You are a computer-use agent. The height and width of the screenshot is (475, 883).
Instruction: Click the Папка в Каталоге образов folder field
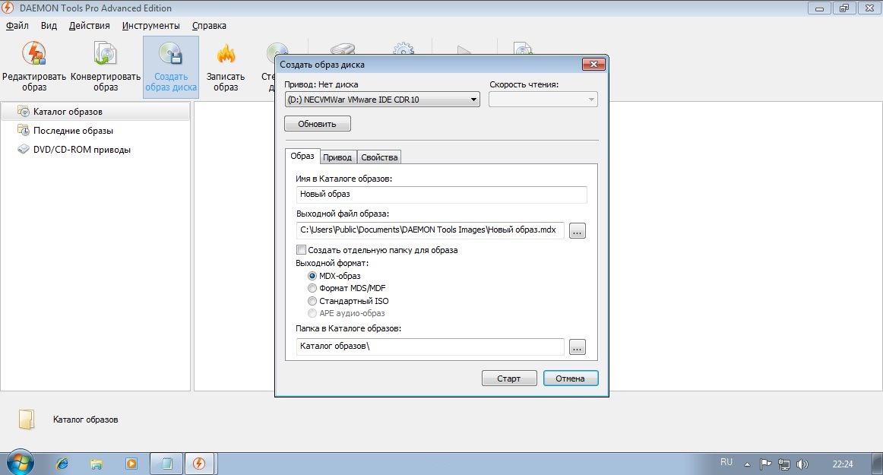tap(430, 347)
